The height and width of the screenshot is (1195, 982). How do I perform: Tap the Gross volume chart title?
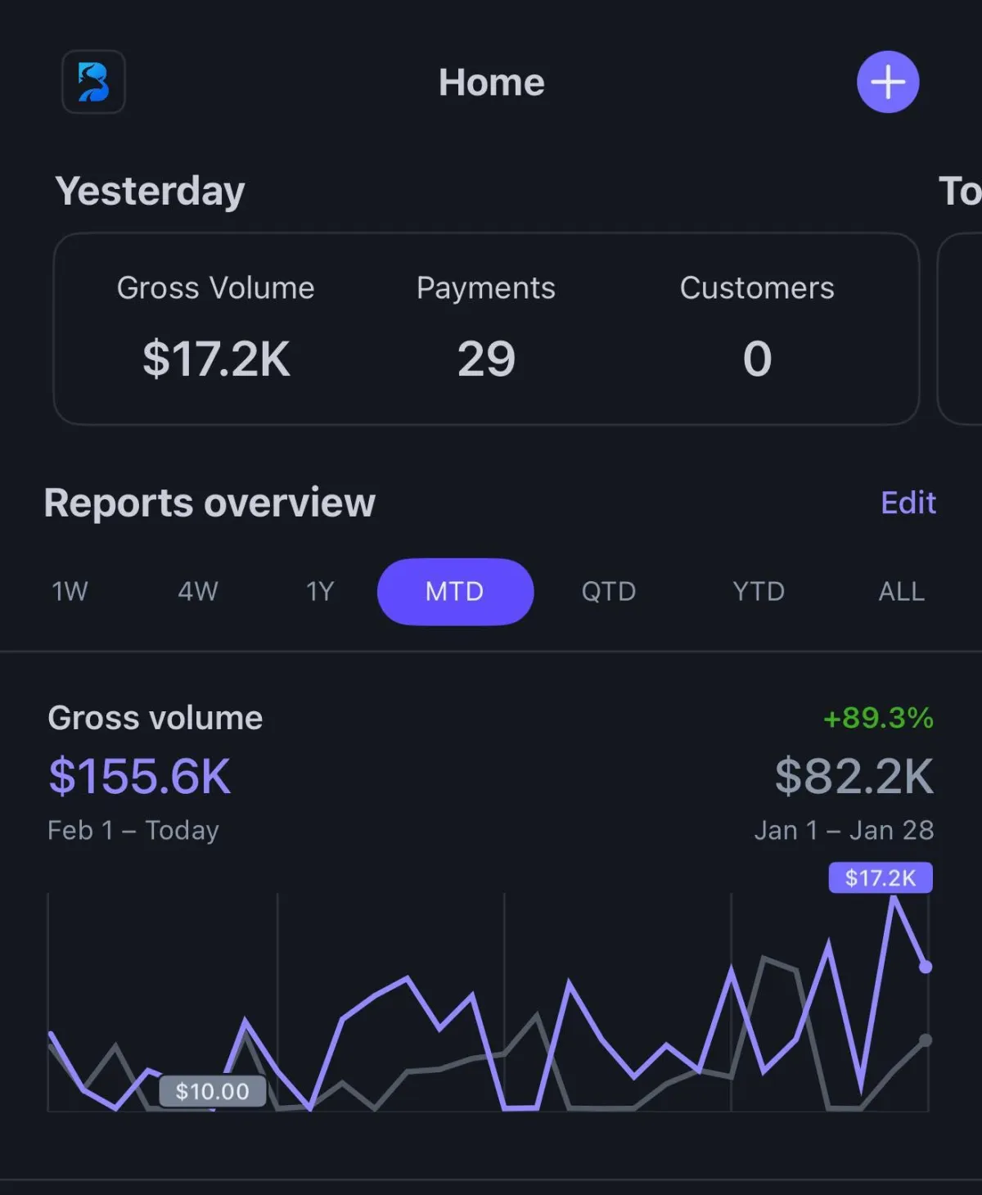click(155, 718)
